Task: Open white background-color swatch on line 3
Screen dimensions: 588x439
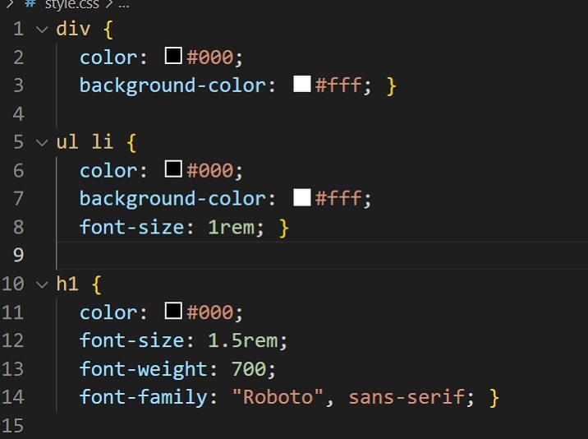Action: 301,85
